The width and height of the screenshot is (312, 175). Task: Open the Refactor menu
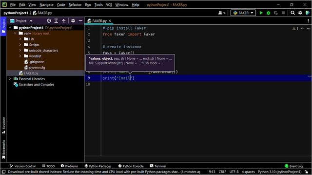pyautogui.click(x=75, y=5)
